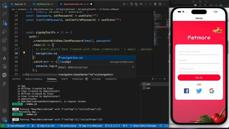Screen dimensions: 229x129
Task: Open the Explorer view in activity bar
Action: click(x=4, y=6)
